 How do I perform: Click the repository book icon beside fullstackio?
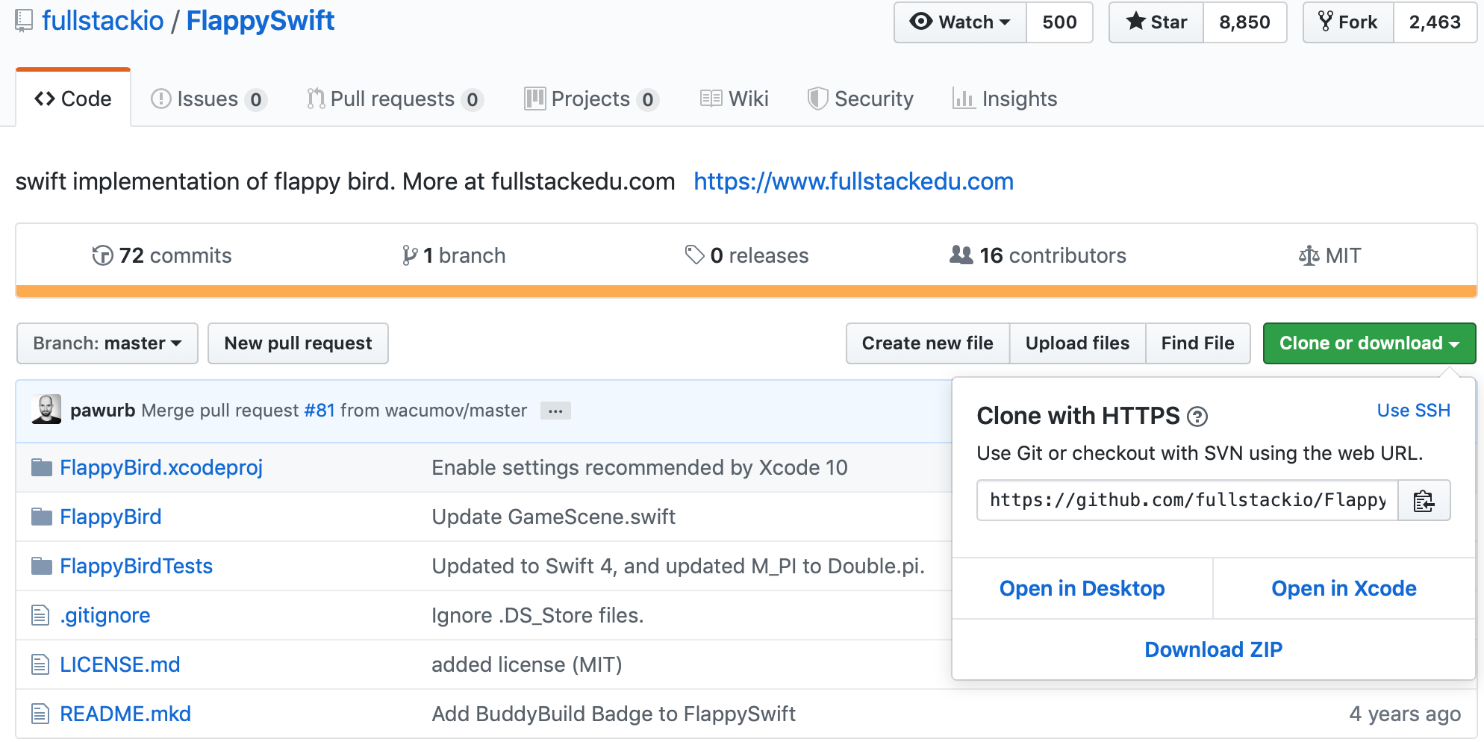24,21
